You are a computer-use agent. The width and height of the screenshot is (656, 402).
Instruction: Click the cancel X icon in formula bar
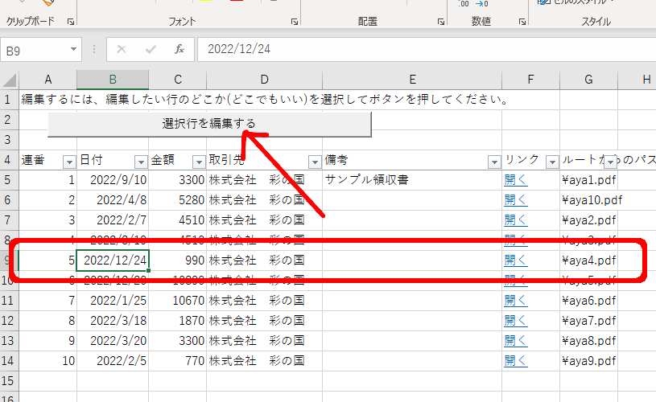(122, 49)
